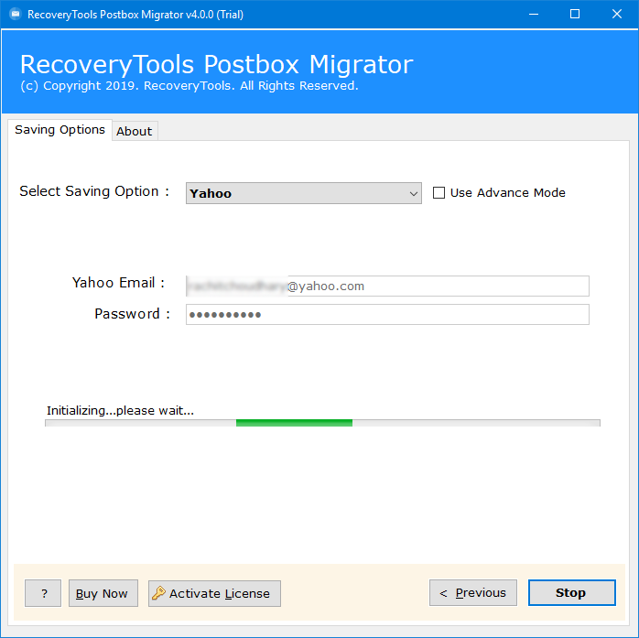639x638 pixels.
Task: Click the 'Initializing...please wait...' status text
Action: tap(120, 410)
